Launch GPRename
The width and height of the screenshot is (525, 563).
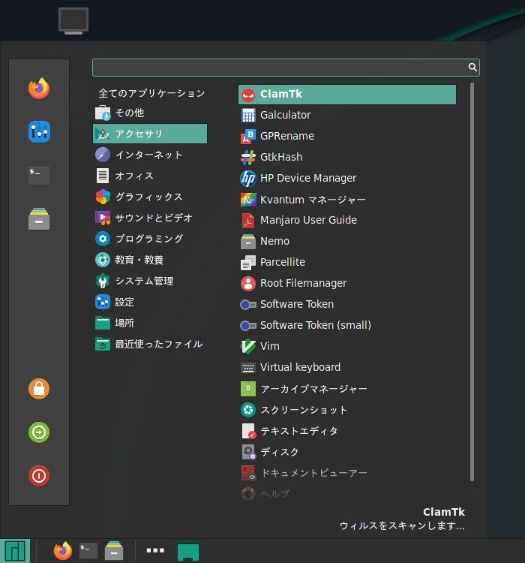(347, 137)
